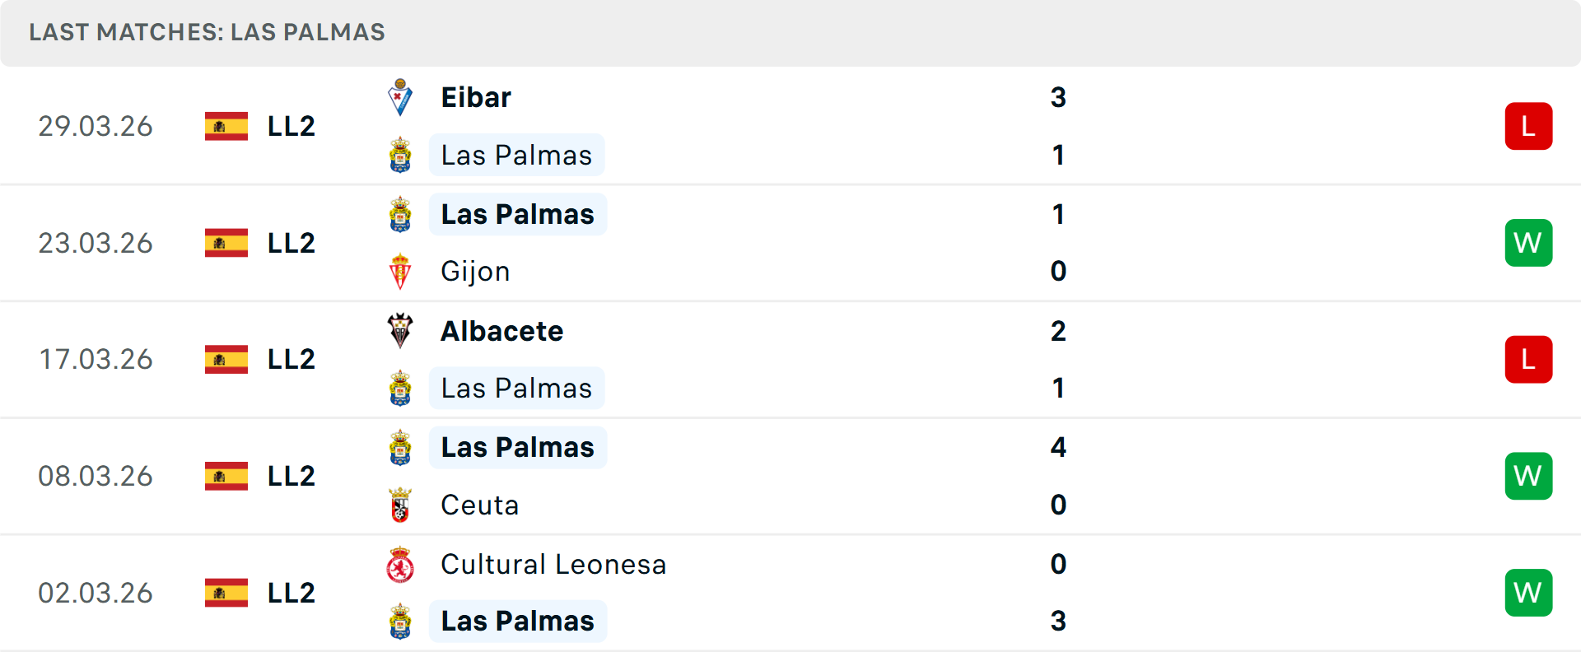Select the W badge for the Ceuta match

click(1529, 476)
